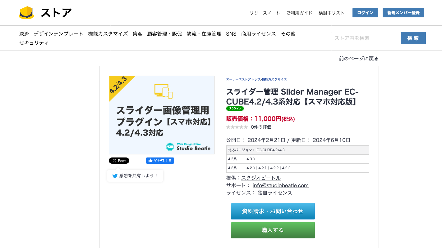
Task: Click the Twitter 感想を共有しよう! bubble
Action: coord(135,176)
